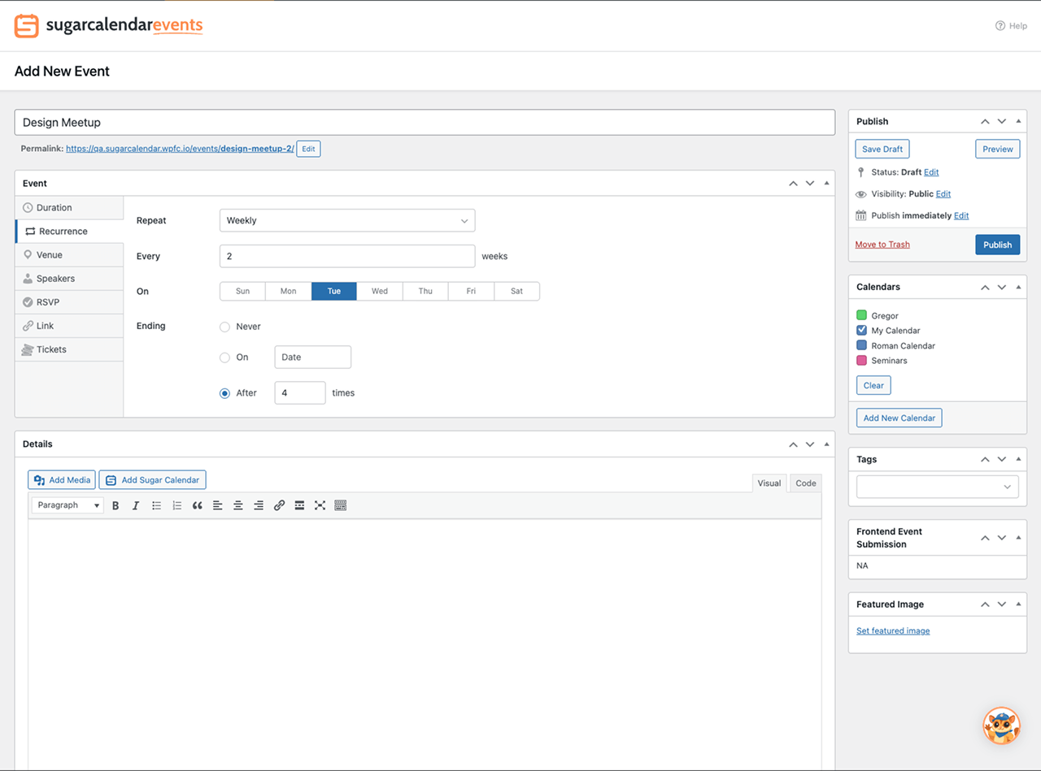Insert a blockquote in the editor
Screen dimensions: 1041x771
pos(197,505)
